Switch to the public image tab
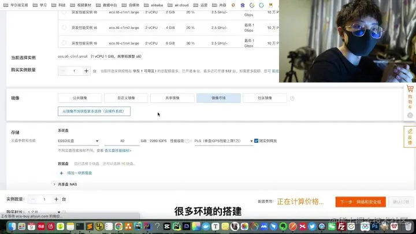416x234 pixels. pos(80,98)
